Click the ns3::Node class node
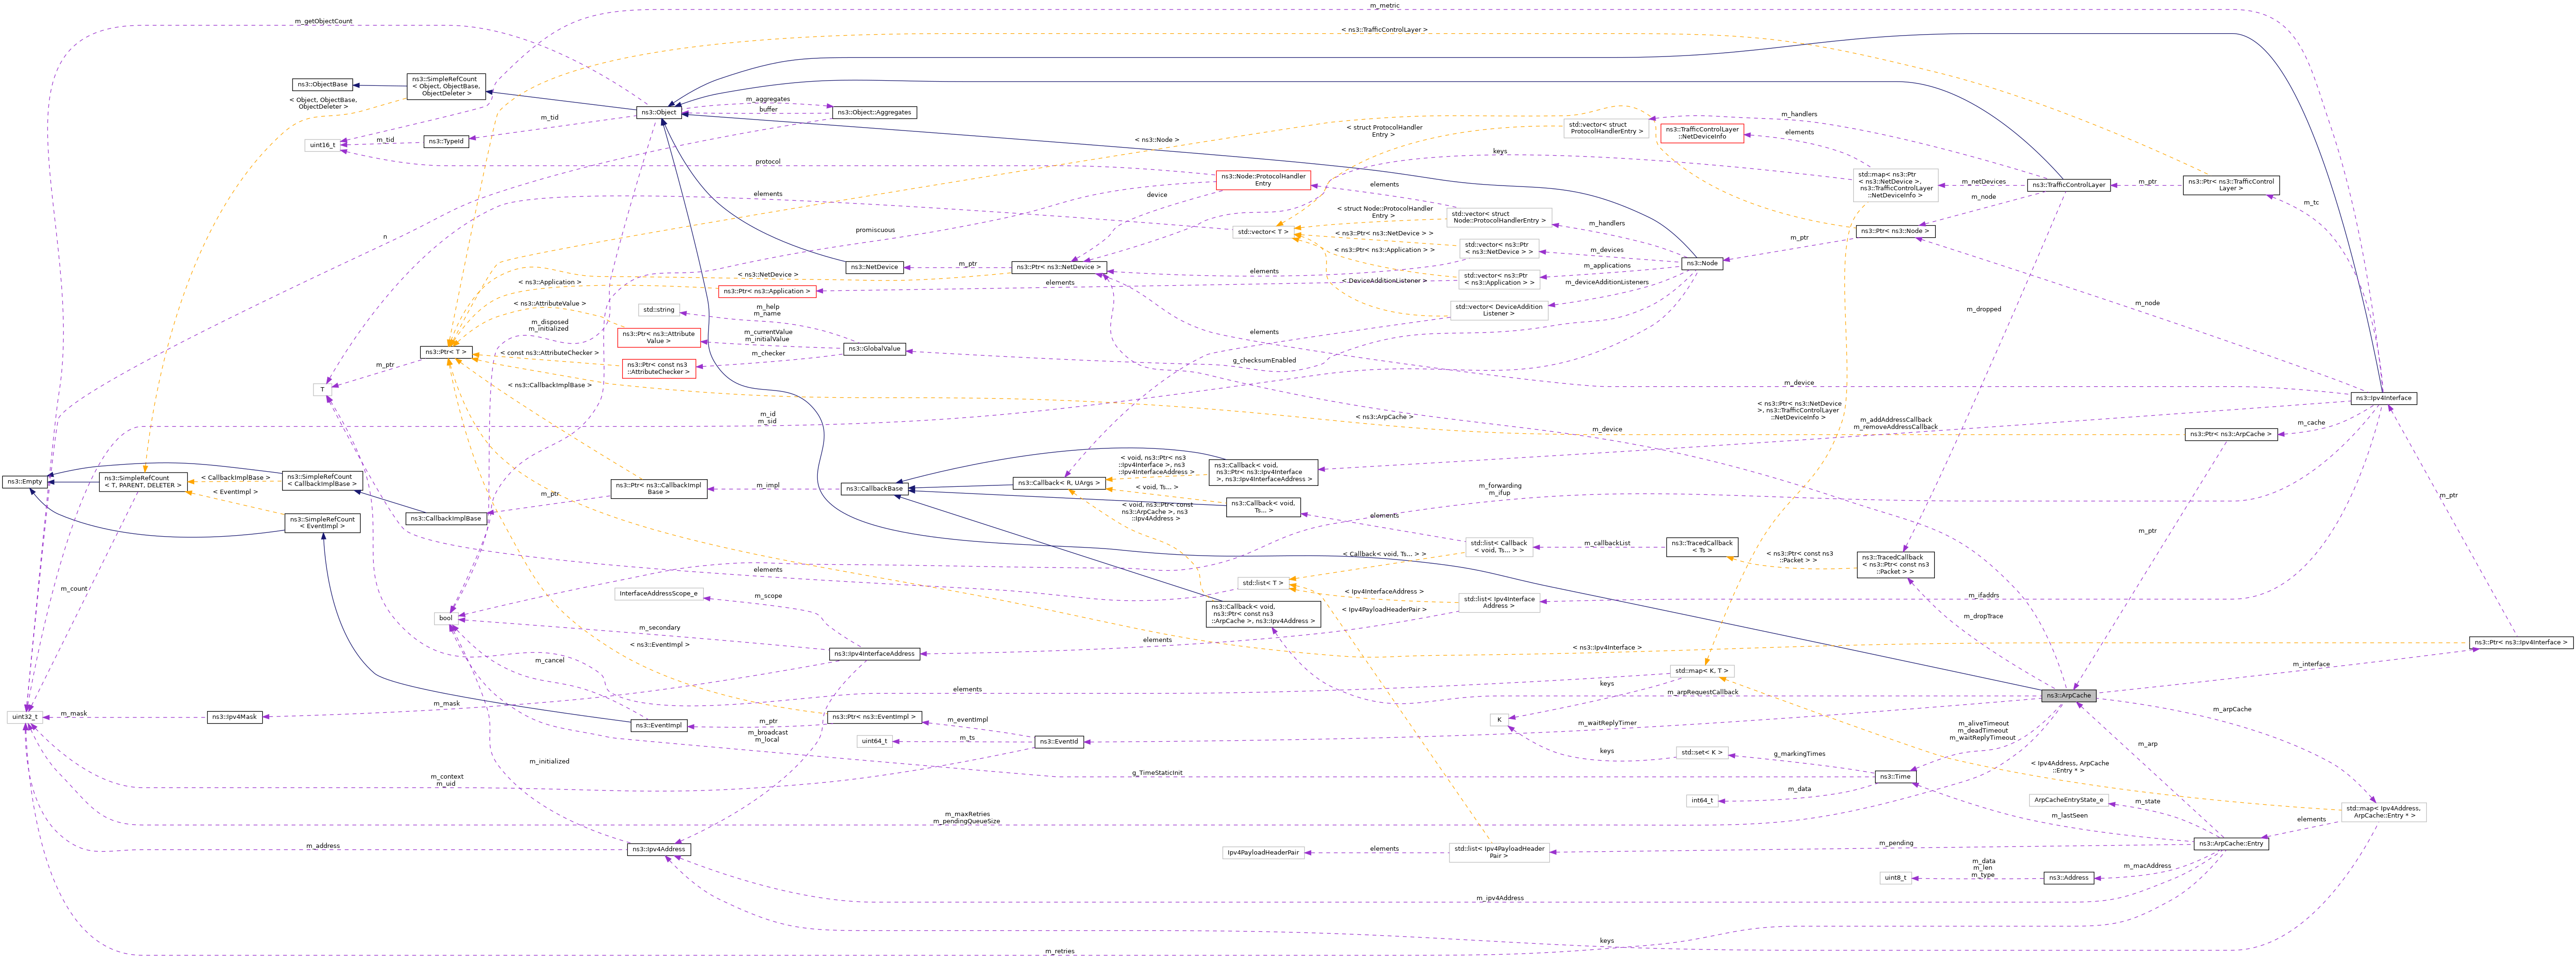 click(1702, 264)
